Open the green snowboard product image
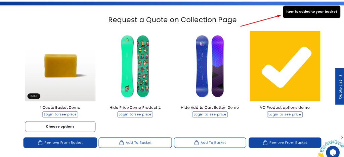The image size is (344, 157). [135, 66]
